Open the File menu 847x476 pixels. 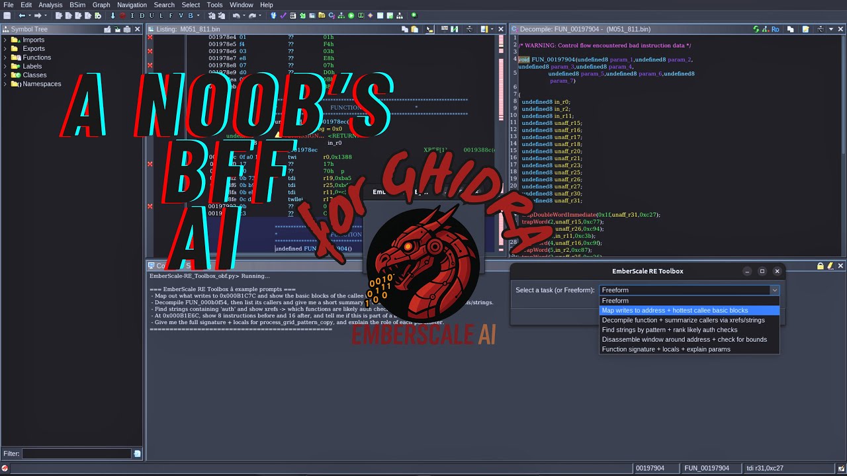point(9,5)
